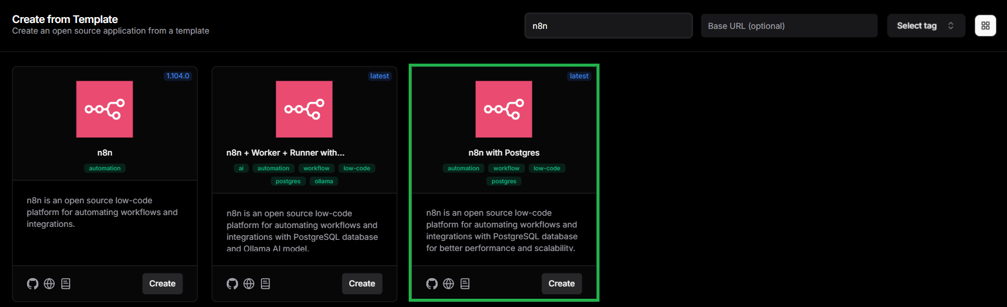Click the ollama tag on Worker card
1007x307 pixels.
click(x=324, y=181)
